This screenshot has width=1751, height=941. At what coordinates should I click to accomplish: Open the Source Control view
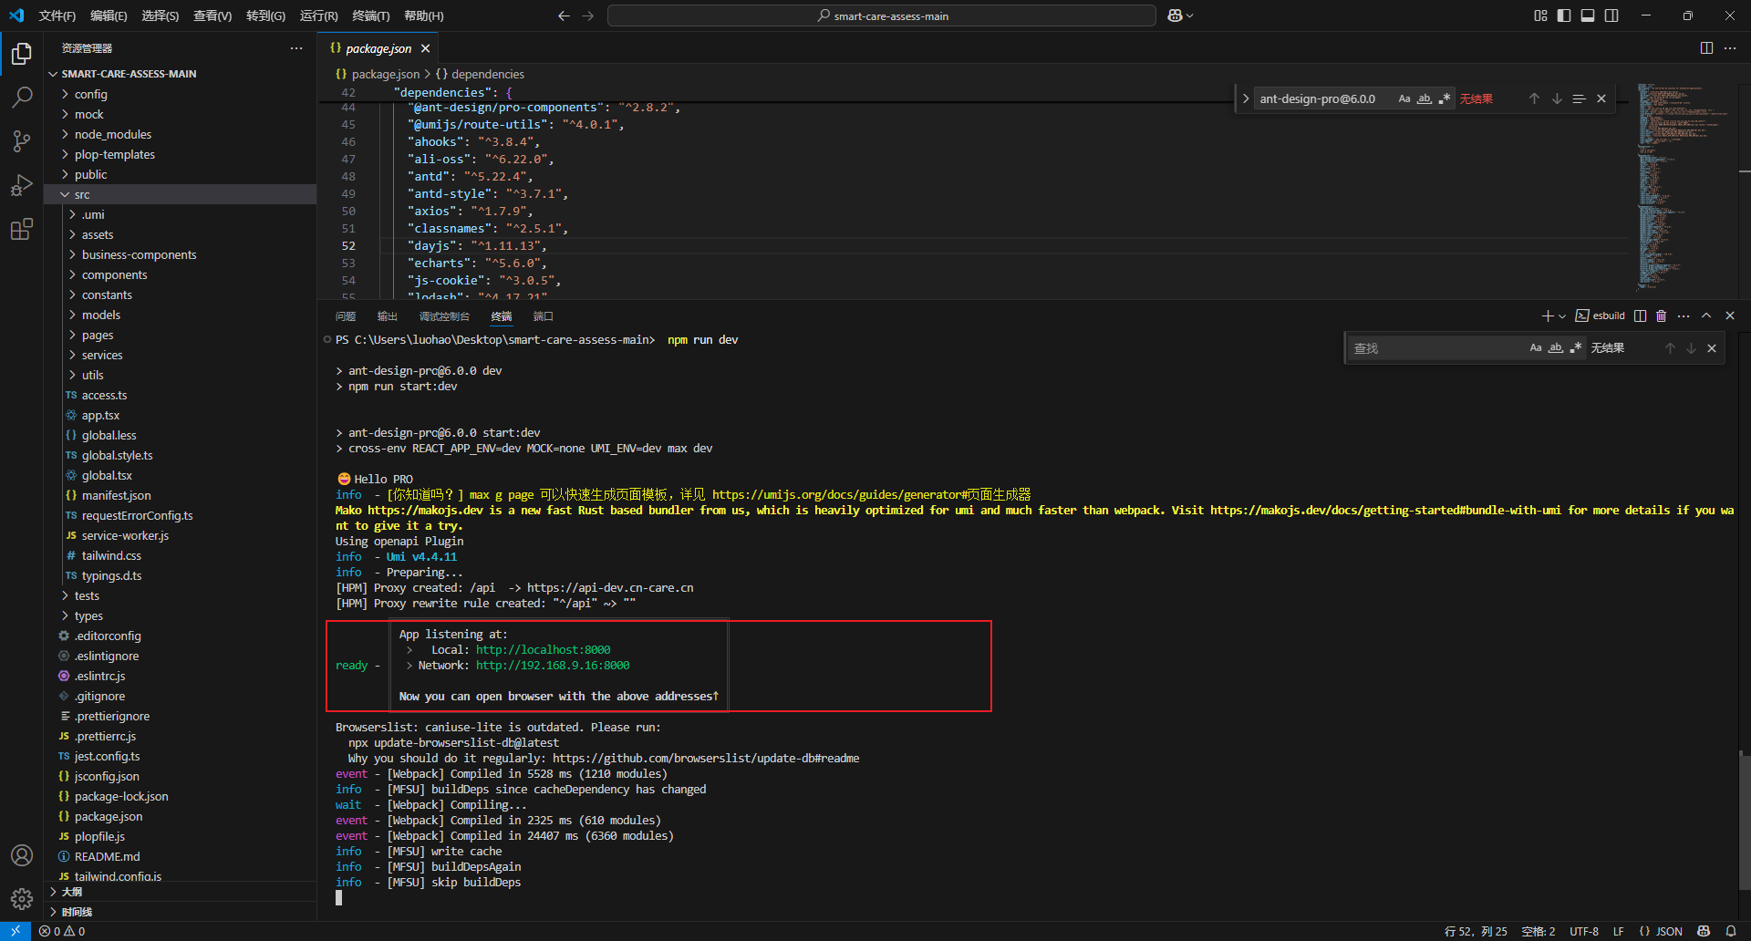click(22, 140)
